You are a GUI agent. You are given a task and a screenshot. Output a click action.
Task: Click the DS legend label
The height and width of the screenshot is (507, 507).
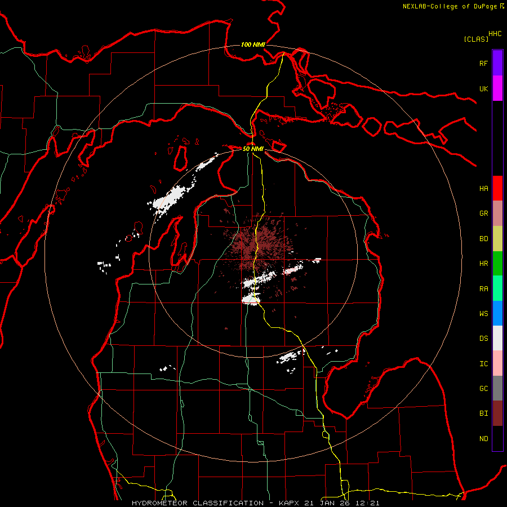tap(484, 339)
